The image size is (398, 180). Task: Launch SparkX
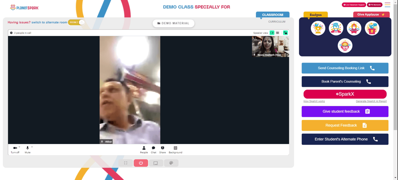345,94
